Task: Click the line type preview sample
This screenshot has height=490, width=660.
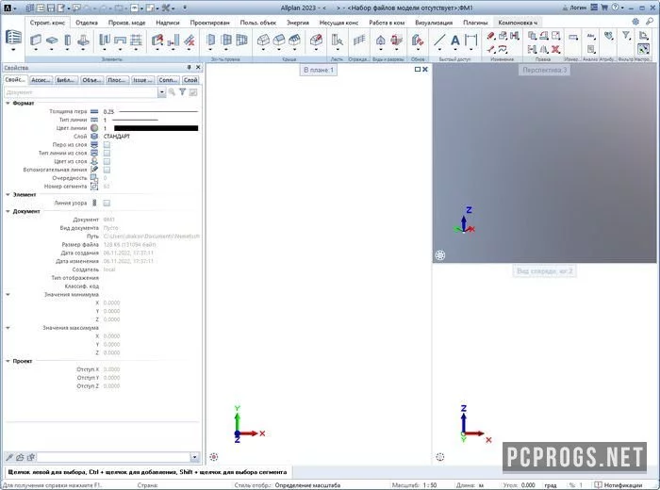Action: coord(135,121)
